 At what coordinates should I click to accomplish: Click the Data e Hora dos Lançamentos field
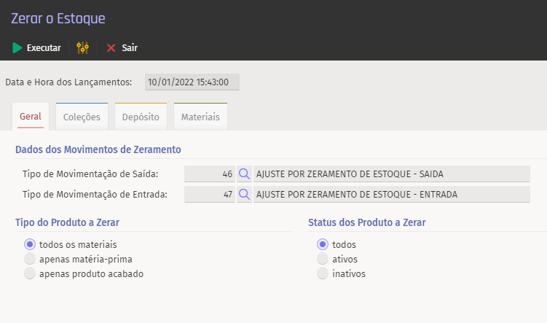point(192,82)
